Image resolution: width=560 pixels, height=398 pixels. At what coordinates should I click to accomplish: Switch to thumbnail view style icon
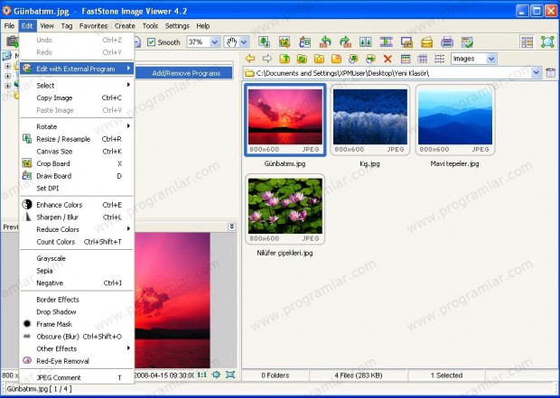[406, 59]
